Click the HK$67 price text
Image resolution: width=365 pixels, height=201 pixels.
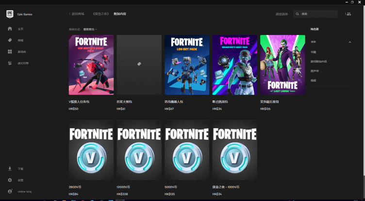(x=169, y=109)
